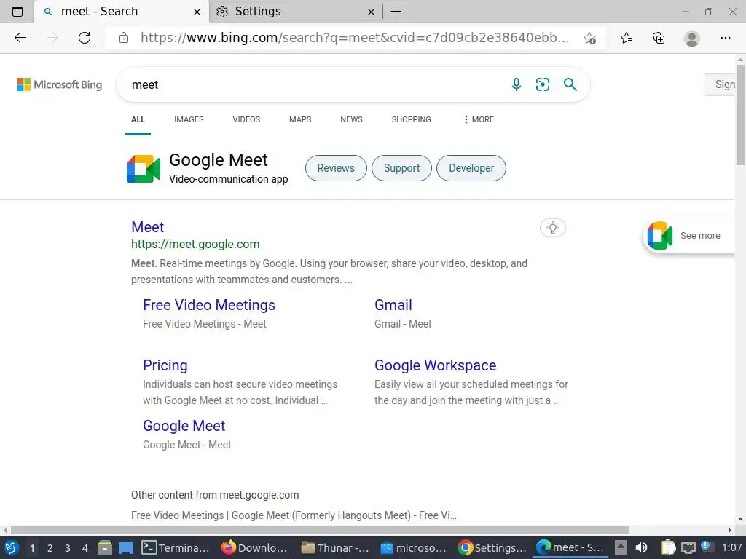Image resolution: width=746 pixels, height=559 pixels.
Task: Add this page to favorites star
Action: [x=589, y=38]
